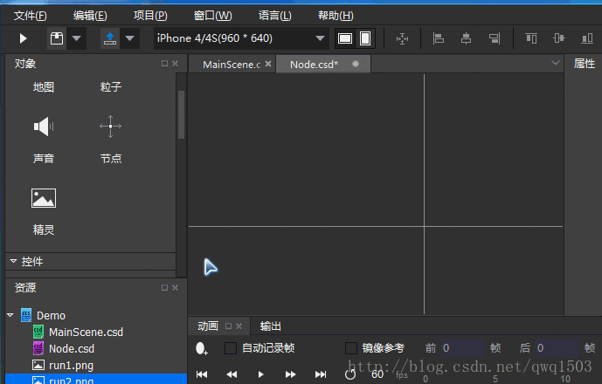Open the 输出 output tab
Image resolution: width=602 pixels, height=384 pixels.
tap(270, 326)
